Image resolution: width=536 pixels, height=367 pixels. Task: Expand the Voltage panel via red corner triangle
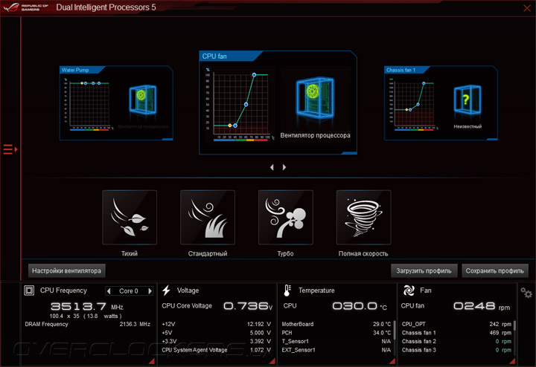click(x=272, y=361)
